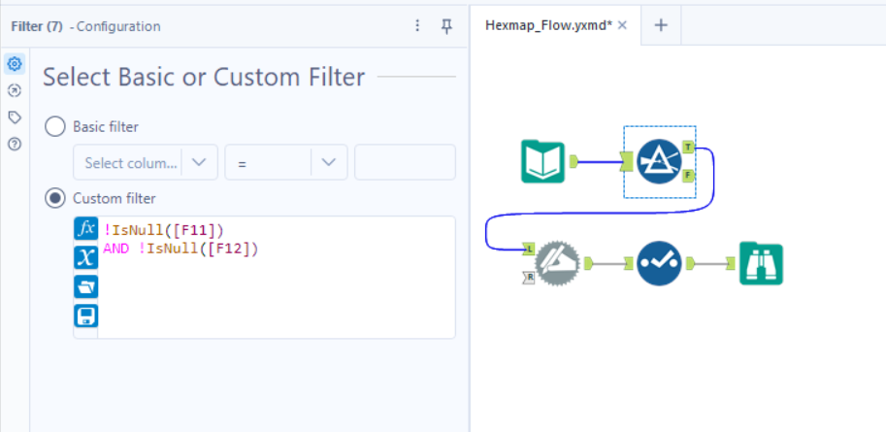Open the equals operator dropdown
Image resolution: width=886 pixels, height=432 pixels.
point(286,162)
